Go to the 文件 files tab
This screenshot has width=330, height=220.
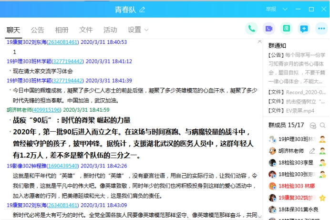pyautogui.click(x=86, y=30)
